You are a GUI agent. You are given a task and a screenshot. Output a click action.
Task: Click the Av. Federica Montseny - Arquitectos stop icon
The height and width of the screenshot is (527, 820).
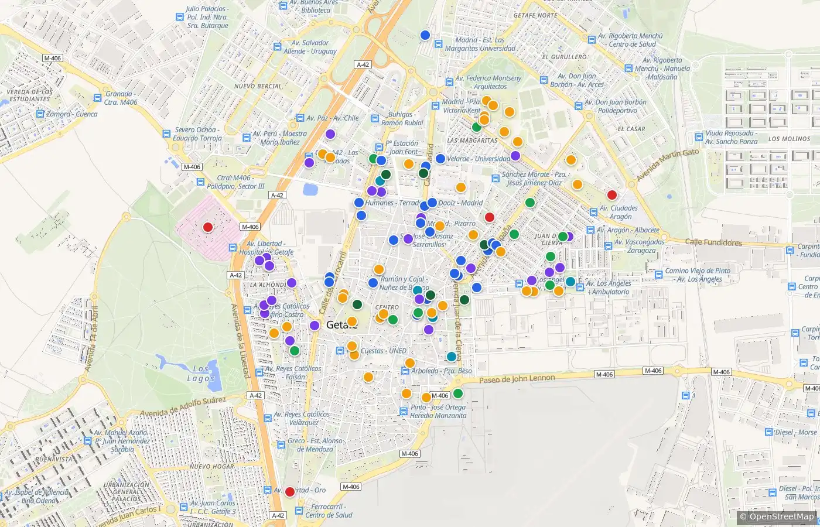pos(448,83)
